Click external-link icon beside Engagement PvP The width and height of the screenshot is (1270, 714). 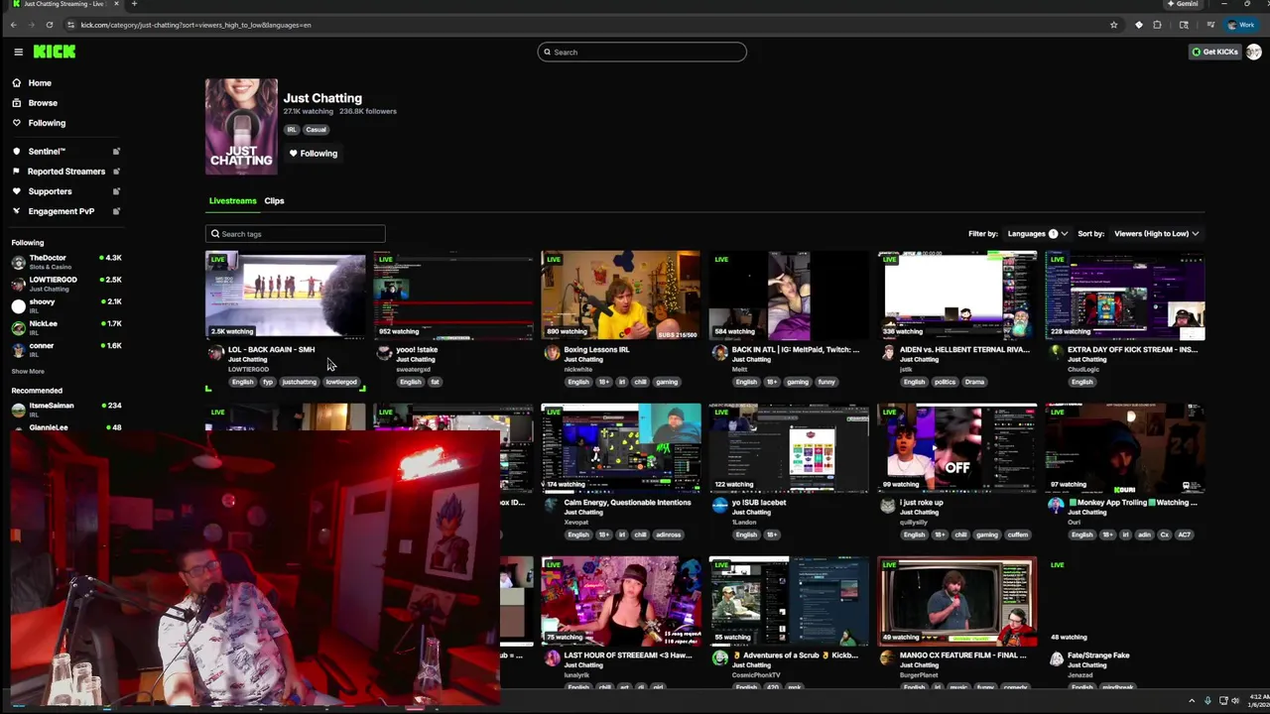coord(116,211)
